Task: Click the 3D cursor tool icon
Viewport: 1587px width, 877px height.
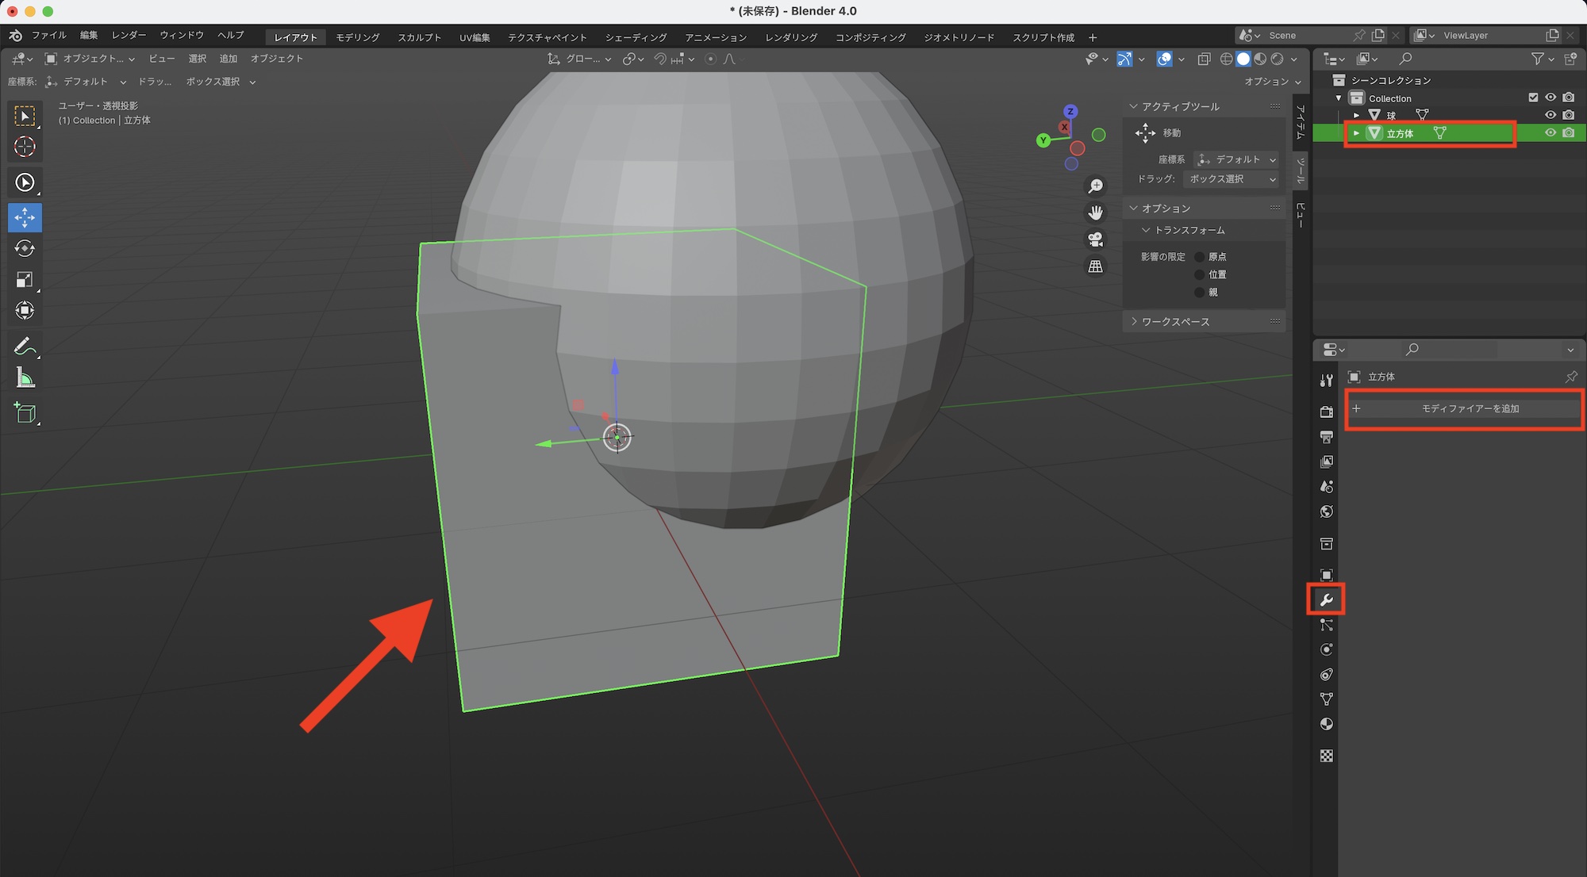Action: click(25, 147)
